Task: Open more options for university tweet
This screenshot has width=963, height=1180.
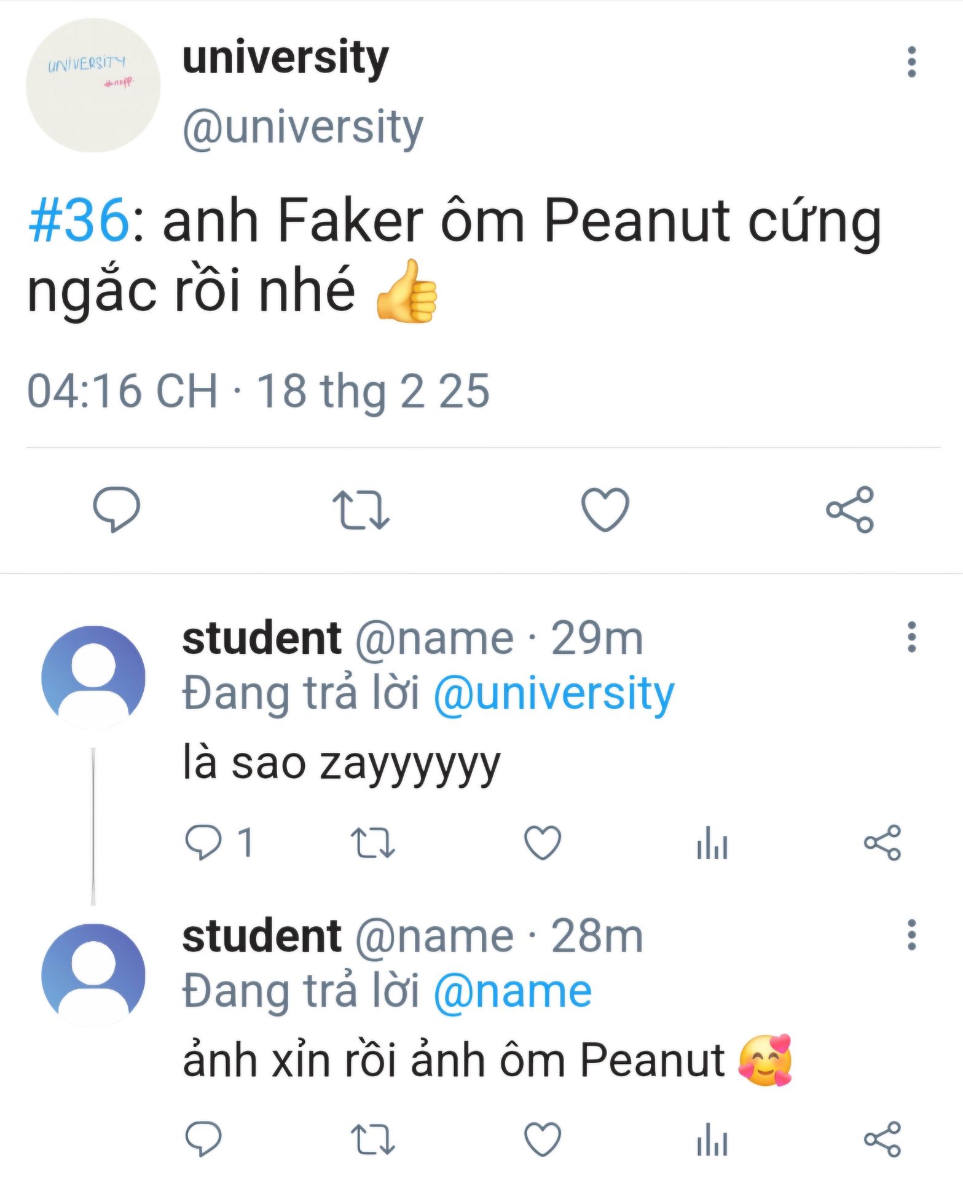Action: click(911, 62)
